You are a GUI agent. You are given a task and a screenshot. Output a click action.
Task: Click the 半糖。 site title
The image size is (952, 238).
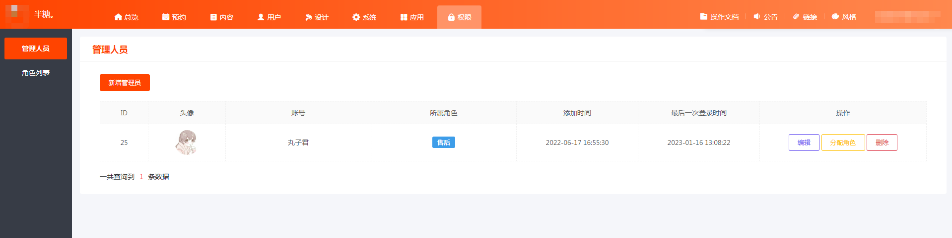(44, 14)
